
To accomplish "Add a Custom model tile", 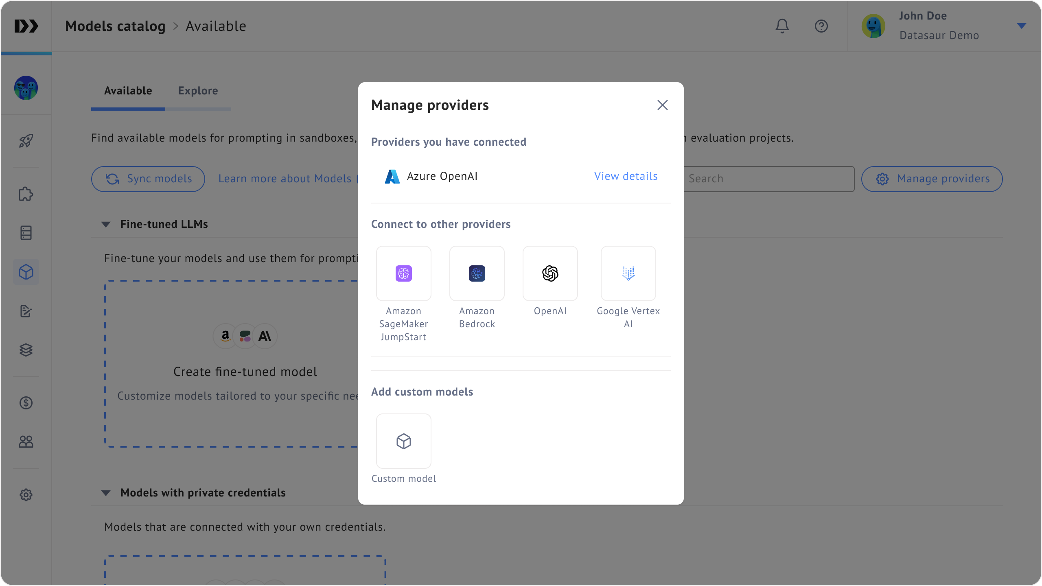I will point(403,441).
